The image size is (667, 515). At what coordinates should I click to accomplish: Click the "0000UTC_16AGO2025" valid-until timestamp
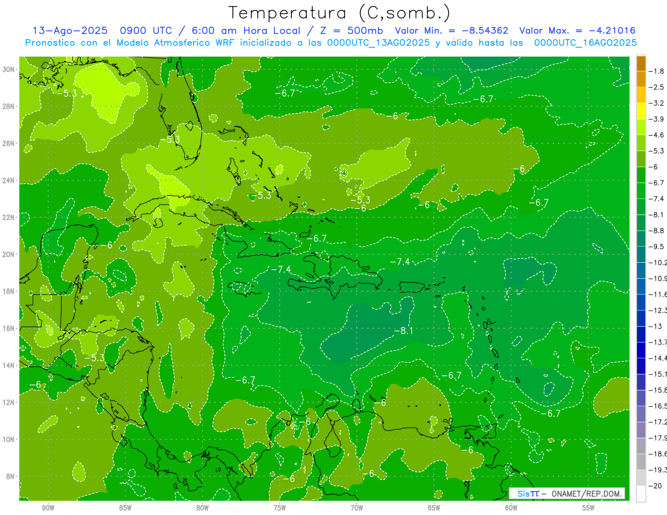coord(585,43)
